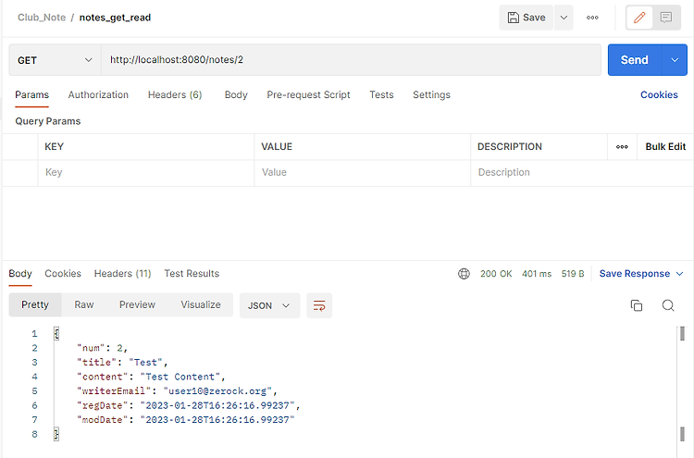Screen dimensions: 694x458
Task: Click the "title": "Test" line
Action: [x=122, y=363]
